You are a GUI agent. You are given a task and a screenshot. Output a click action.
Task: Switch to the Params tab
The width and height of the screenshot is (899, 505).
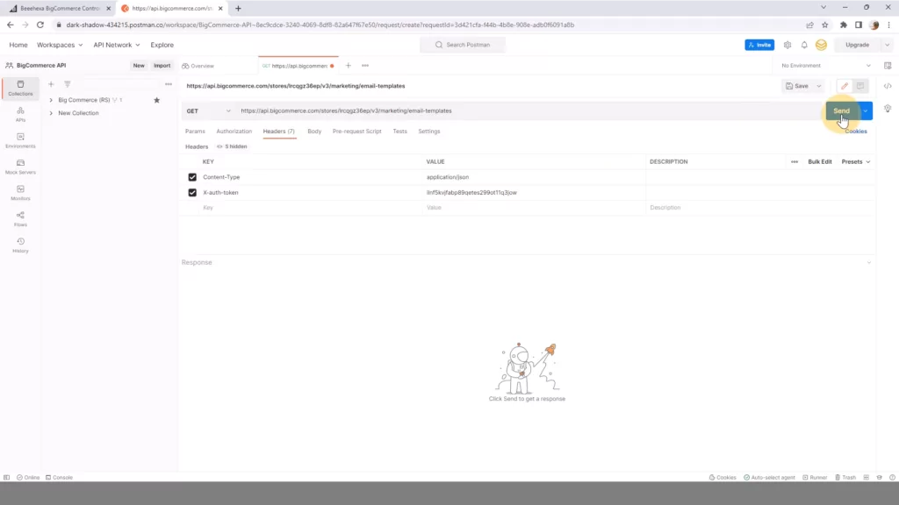195,132
